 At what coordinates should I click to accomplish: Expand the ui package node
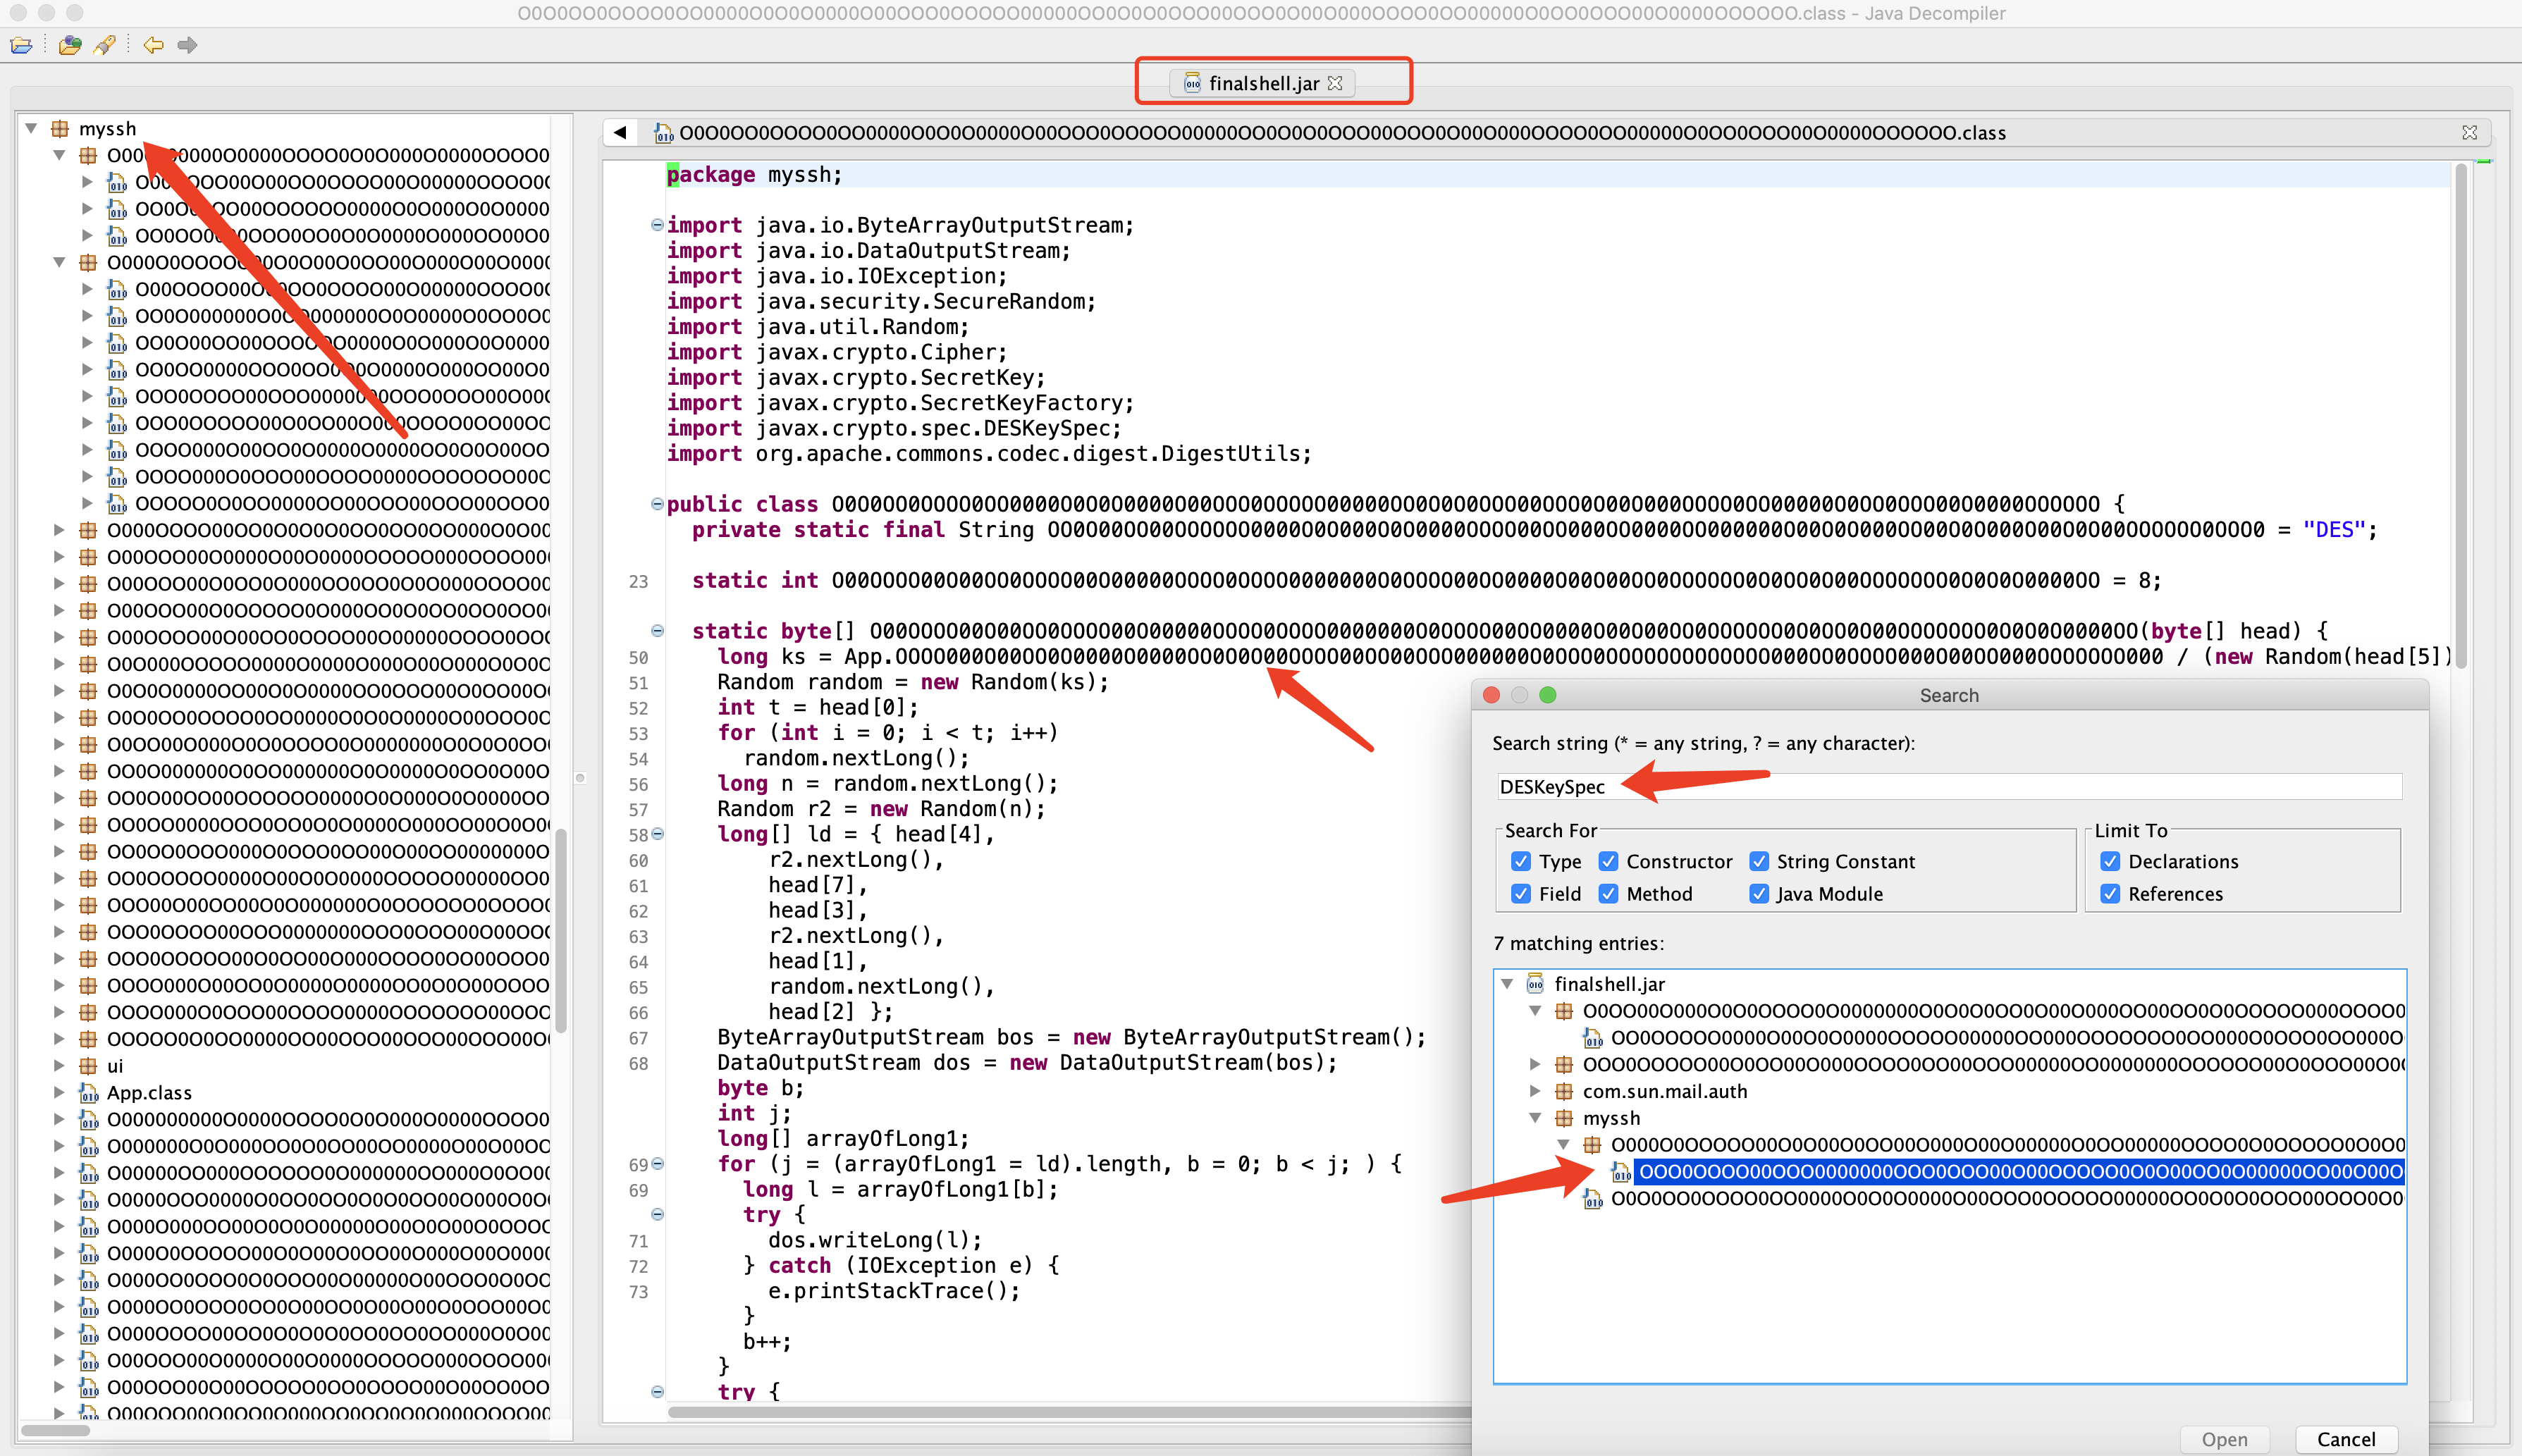click(x=59, y=1066)
